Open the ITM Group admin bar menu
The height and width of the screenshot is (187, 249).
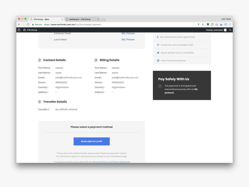coord(30,30)
